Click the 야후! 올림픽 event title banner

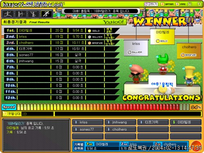click(x=101, y=11)
